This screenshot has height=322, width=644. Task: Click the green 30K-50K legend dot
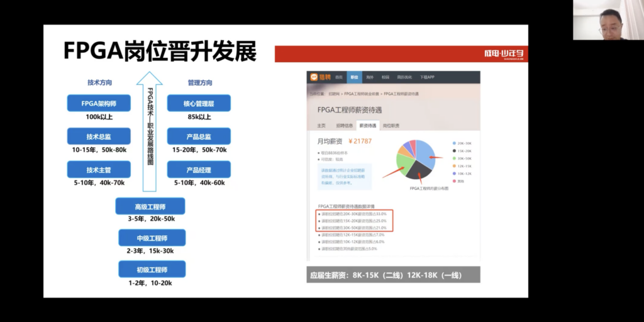pos(455,158)
